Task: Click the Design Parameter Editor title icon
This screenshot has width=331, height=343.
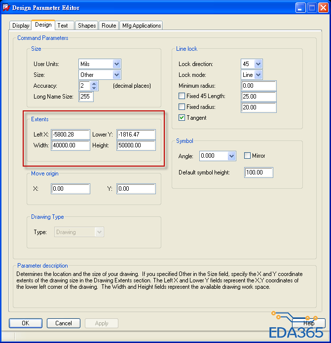Action: click(6, 8)
